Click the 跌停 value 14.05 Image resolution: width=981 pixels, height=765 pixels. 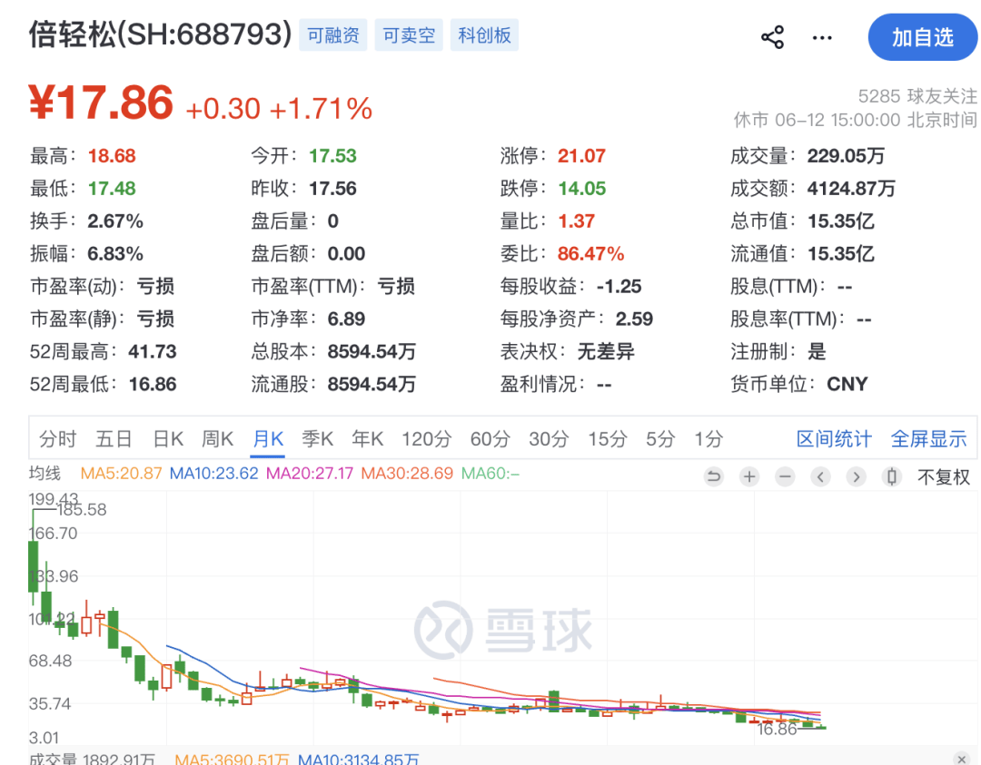[582, 188]
